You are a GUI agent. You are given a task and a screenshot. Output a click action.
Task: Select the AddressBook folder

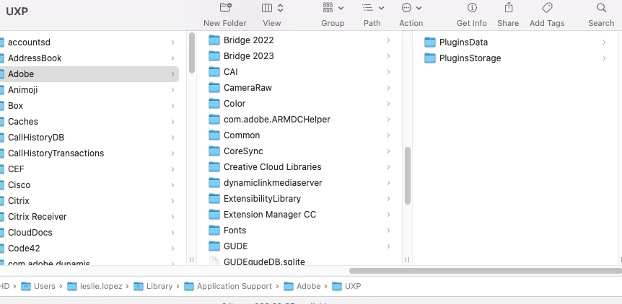(89, 58)
